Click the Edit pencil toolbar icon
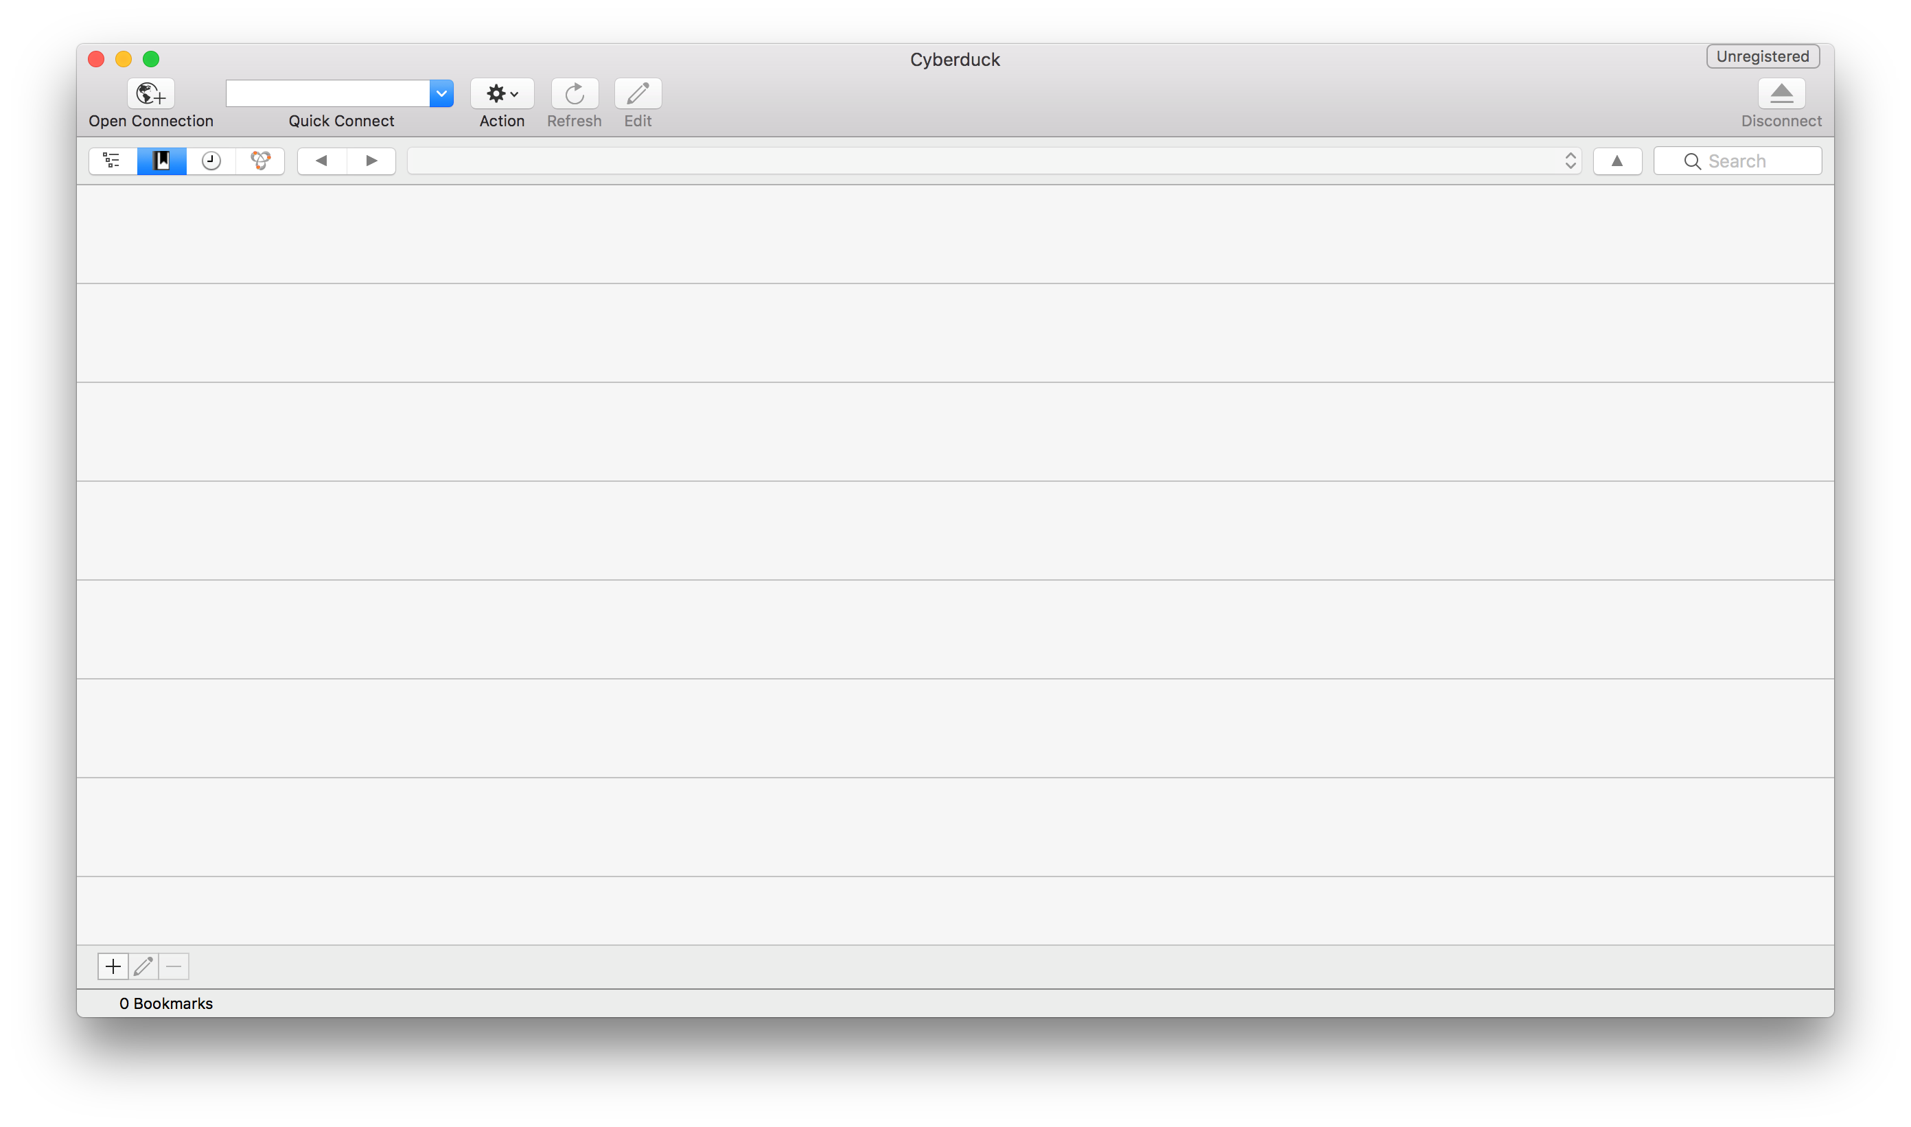The width and height of the screenshot is (1911, 1127). 637,93
